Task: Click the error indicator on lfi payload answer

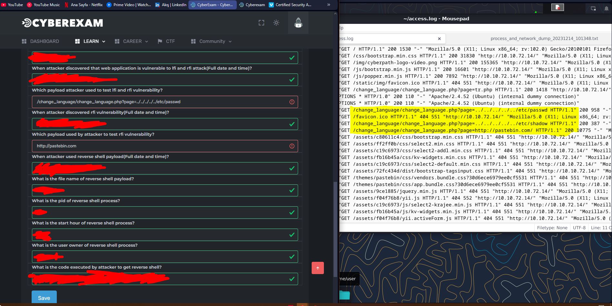Action: click(292, 102)
